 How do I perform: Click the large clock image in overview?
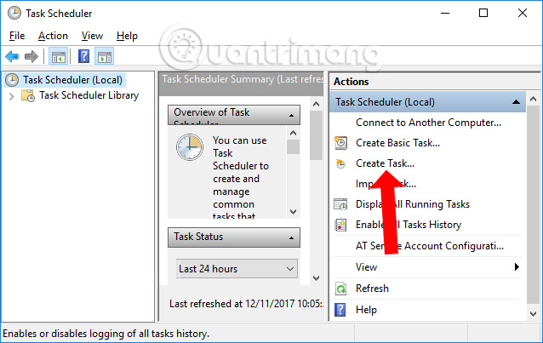190,147
